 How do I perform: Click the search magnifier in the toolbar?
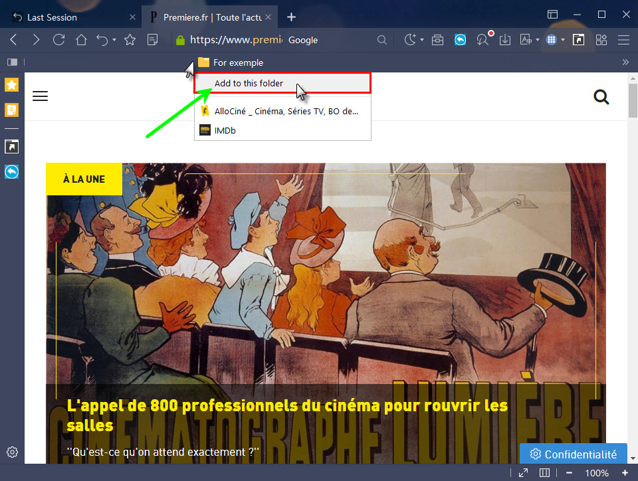click(x=381, y=40)
